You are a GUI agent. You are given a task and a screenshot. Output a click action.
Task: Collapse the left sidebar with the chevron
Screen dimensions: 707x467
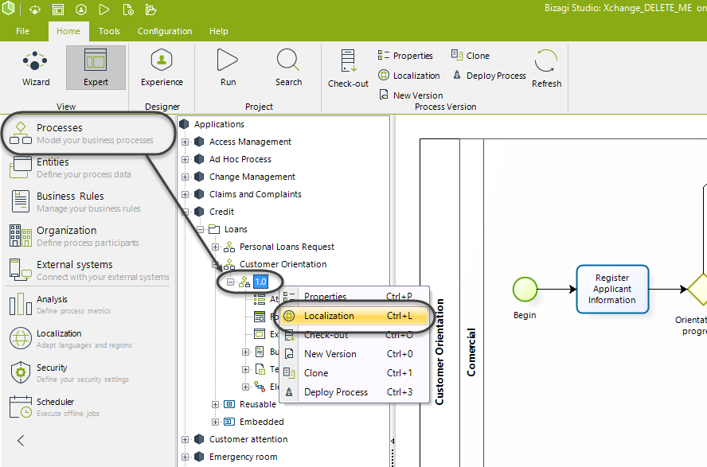(x=20, y=441)
